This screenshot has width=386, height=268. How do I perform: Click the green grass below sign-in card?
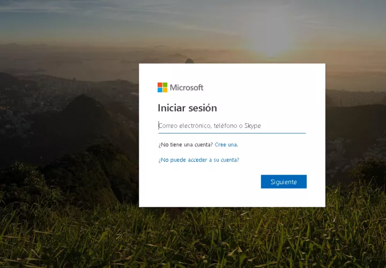point(232,236)
